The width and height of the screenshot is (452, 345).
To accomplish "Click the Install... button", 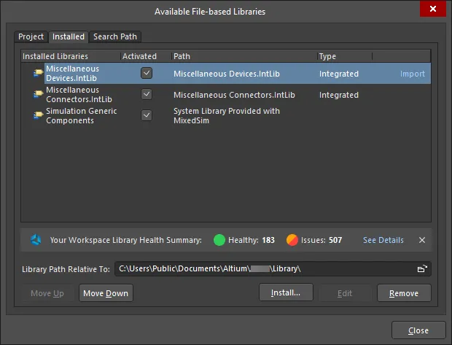I will pos(286,292).
